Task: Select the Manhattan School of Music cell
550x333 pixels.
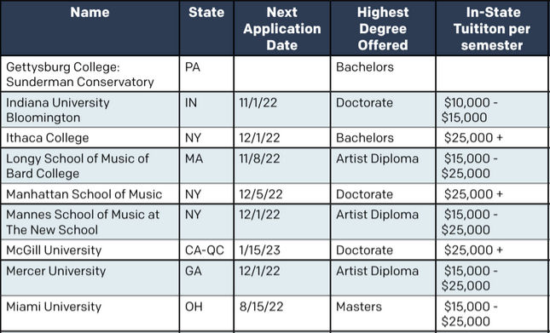Action: (x=90, y=193)
